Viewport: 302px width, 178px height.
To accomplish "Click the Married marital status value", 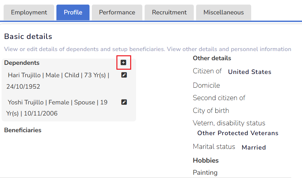I will pos(253,148).
